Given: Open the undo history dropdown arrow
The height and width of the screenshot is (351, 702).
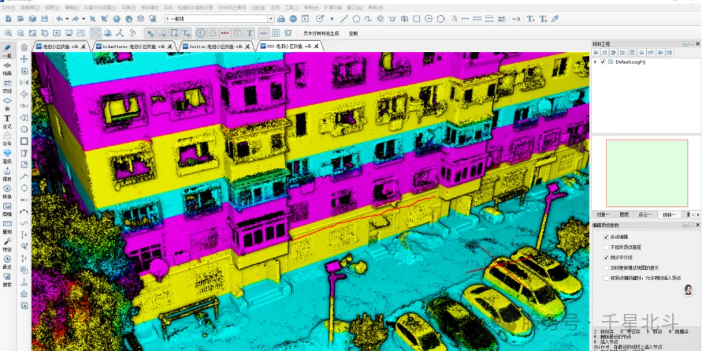Looking at the screenshot, I should 67,19.
